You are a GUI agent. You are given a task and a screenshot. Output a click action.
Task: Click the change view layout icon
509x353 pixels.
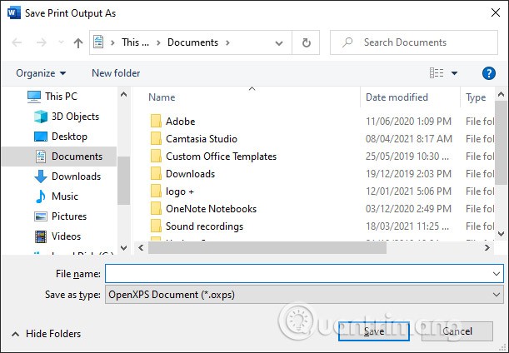click(436, 73)
